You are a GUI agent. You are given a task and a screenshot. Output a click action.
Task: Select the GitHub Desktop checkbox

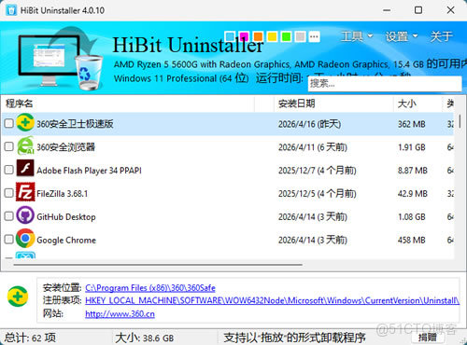pyautogui.click(x=8, y=216)
